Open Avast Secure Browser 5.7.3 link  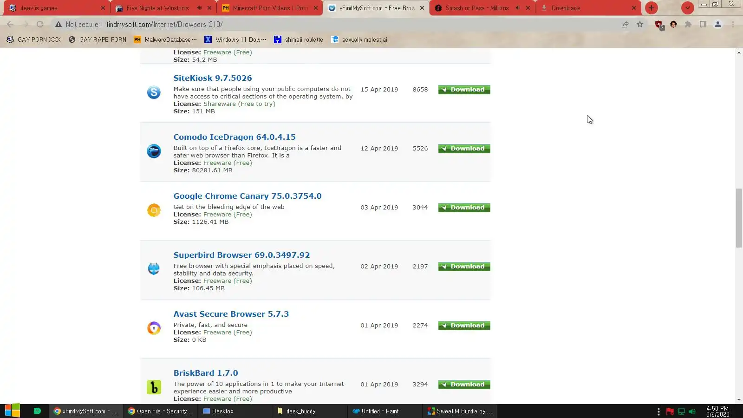tap(231, 314)
